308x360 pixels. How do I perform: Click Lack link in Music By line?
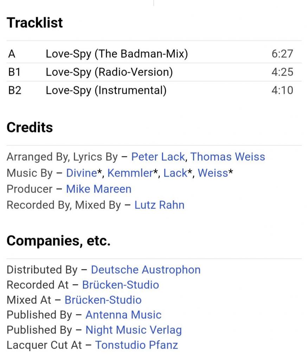(174, 173)
